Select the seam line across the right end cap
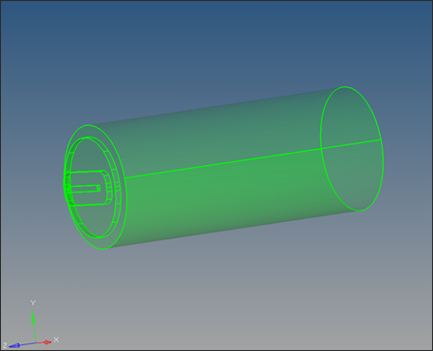Viewport: 433px width, 351px height. point(350,144)
